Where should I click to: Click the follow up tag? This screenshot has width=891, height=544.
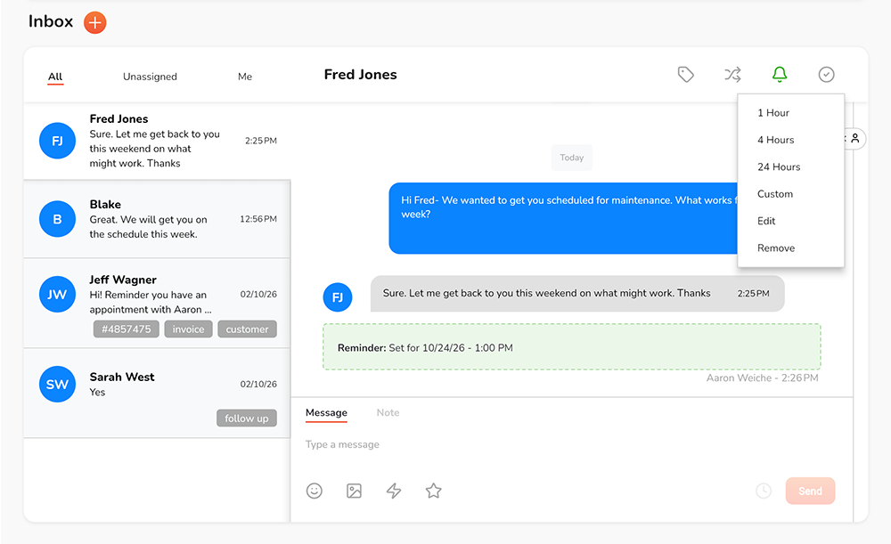(x=247, y=418)
